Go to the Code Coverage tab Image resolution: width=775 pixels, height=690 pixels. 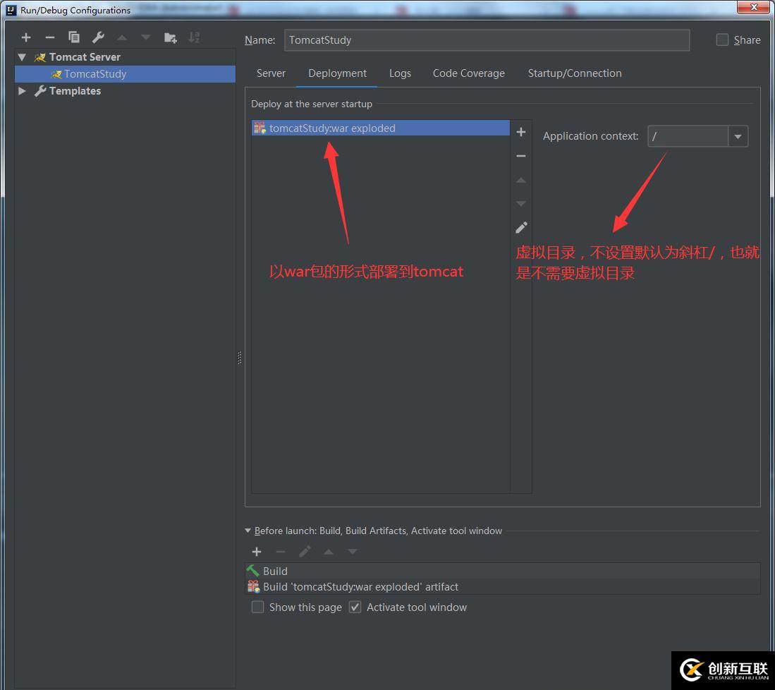click(468, 73)
